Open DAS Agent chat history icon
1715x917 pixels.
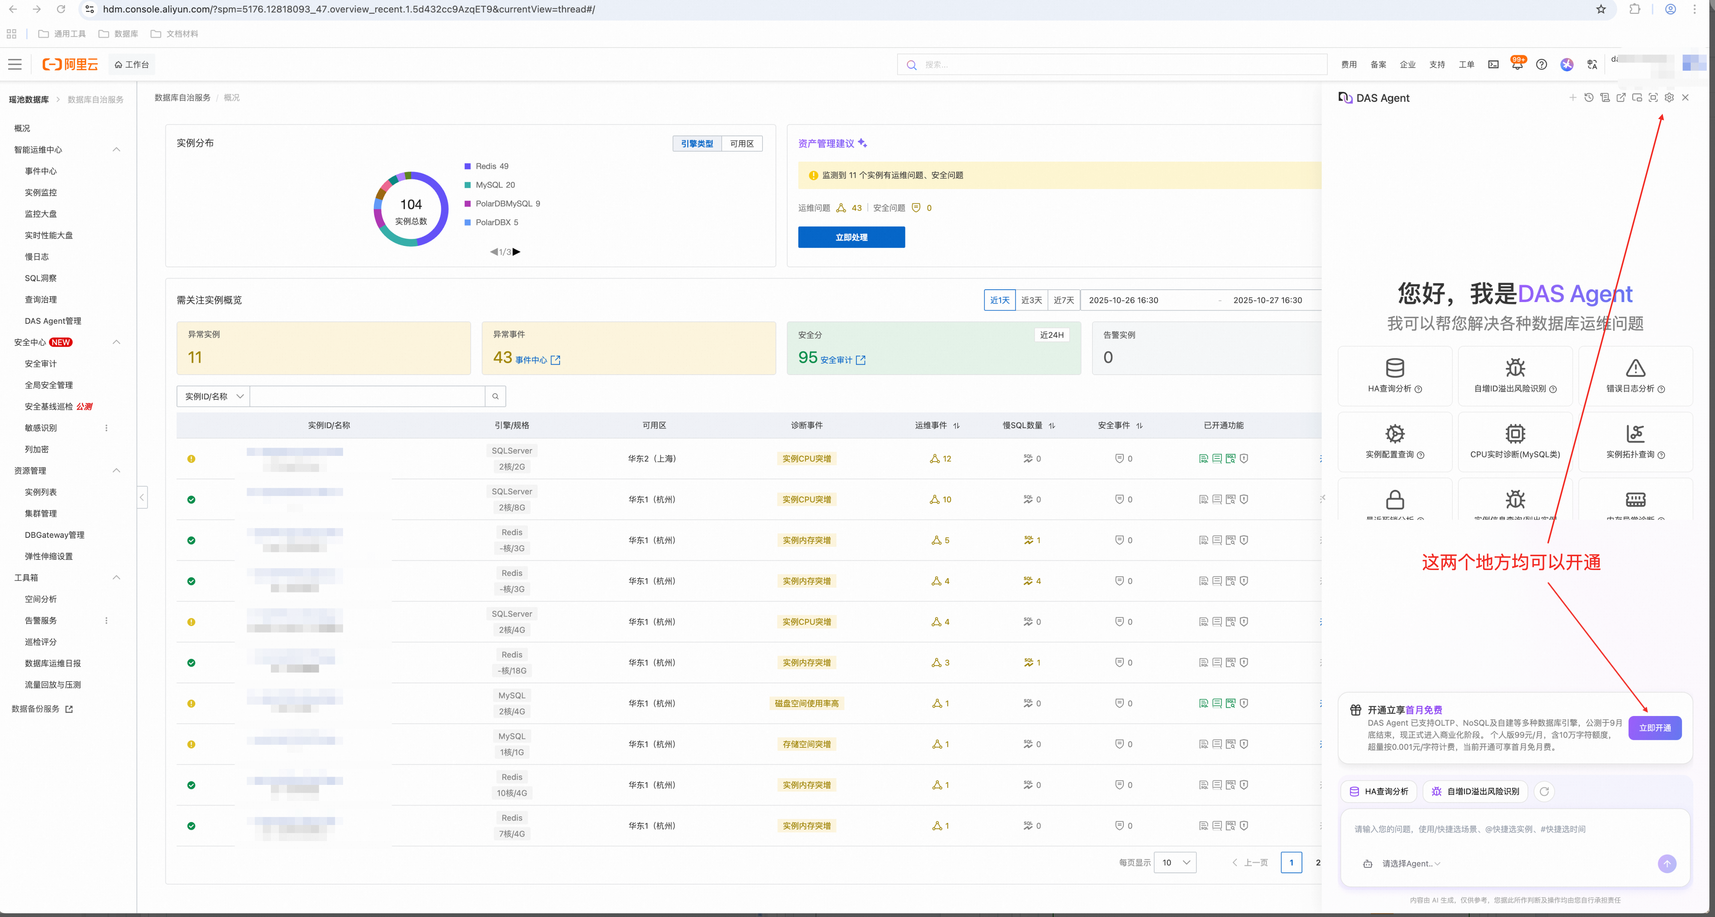coord(1589,98)
